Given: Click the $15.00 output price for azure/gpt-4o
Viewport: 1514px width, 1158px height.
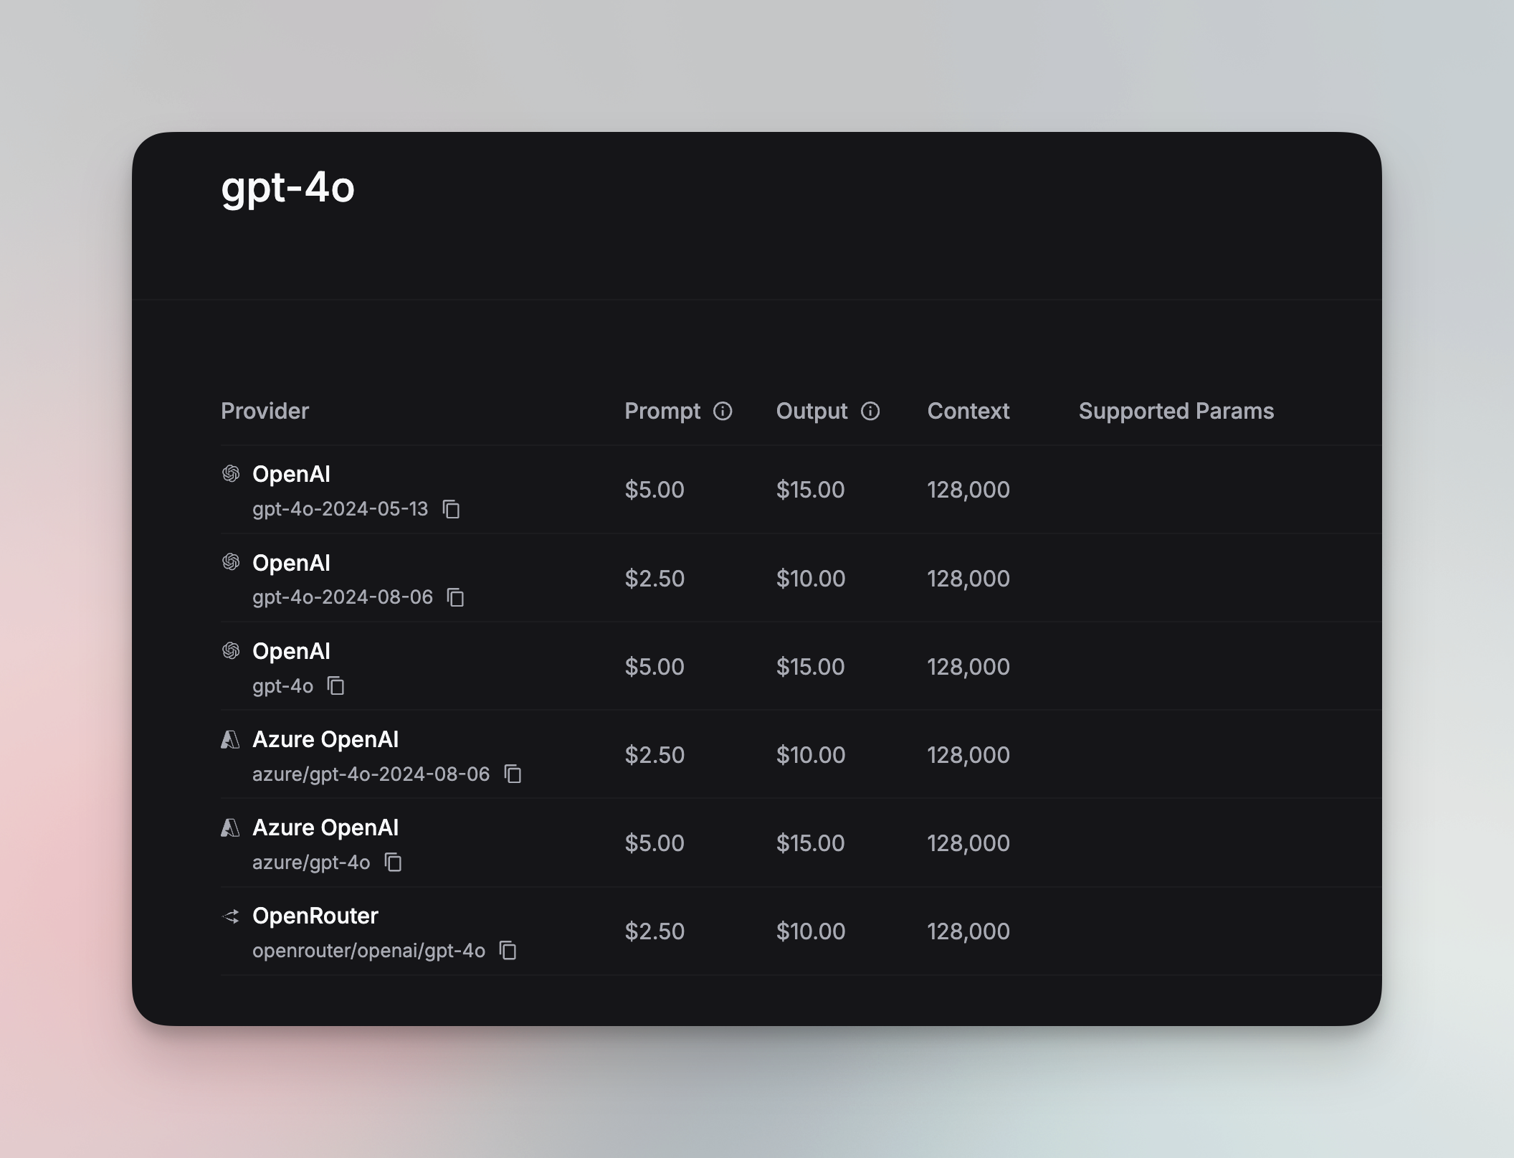Looking at the screenshot, I should [x=811, y=843].
